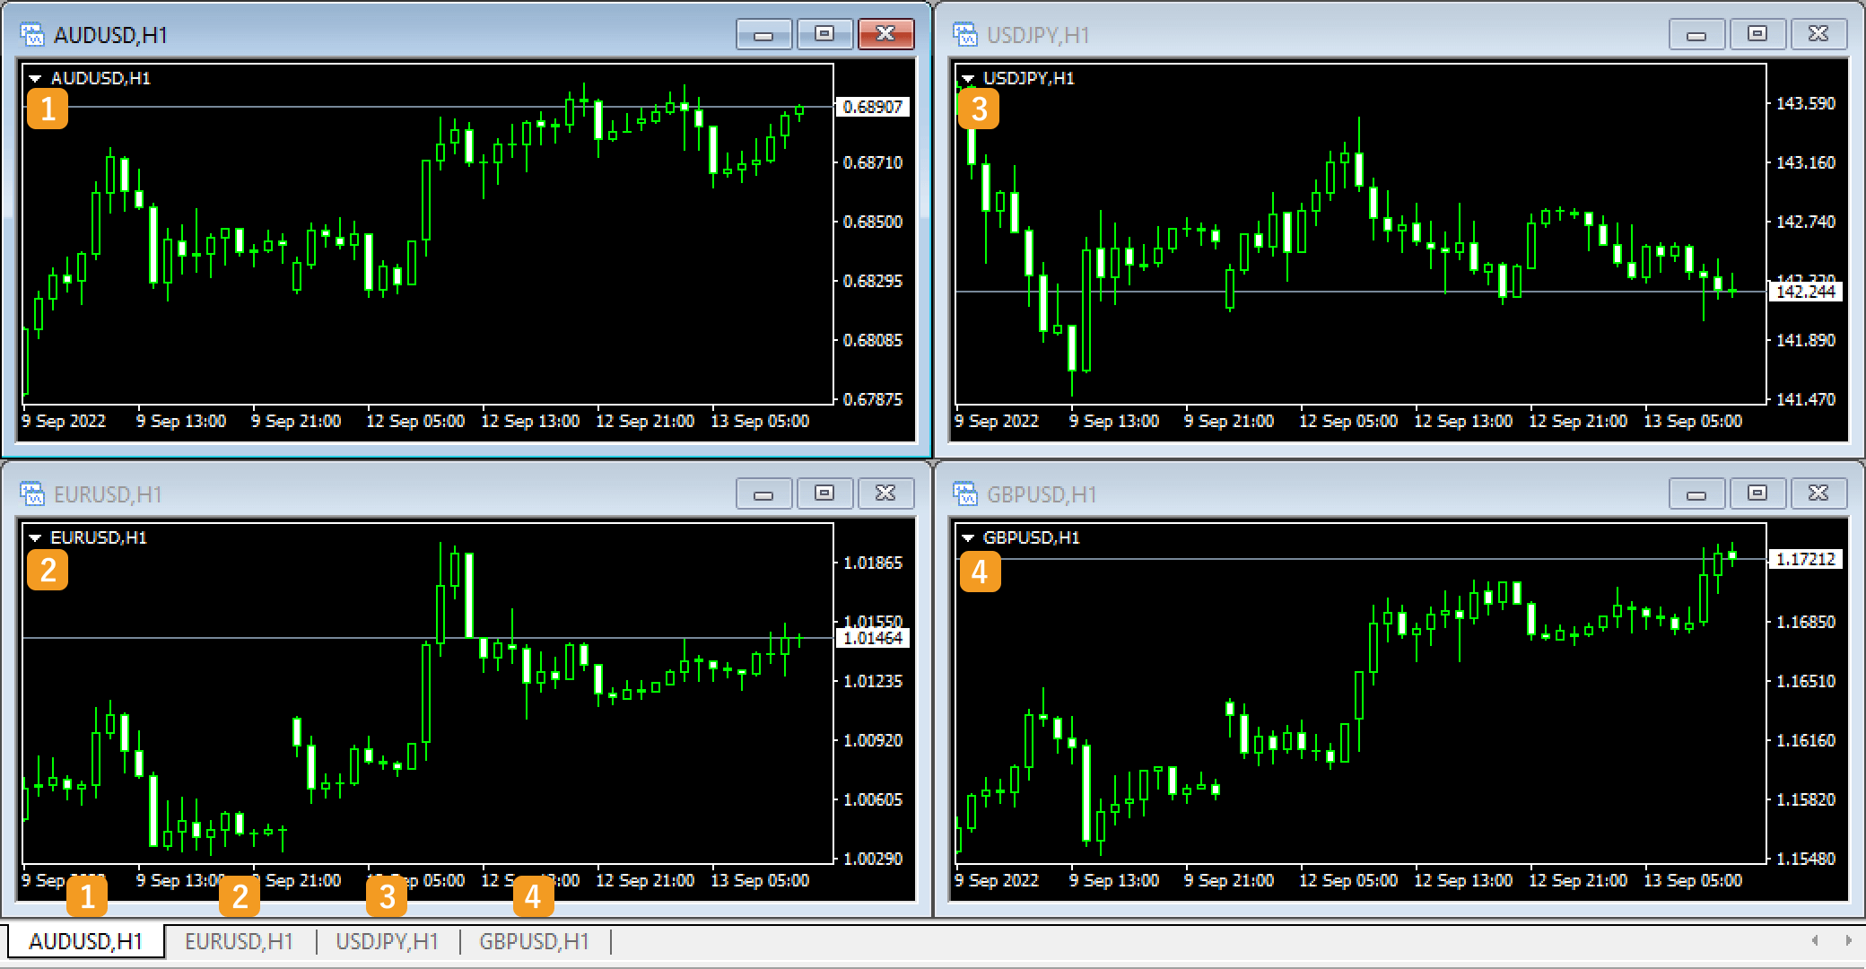Minimize the GBPUSD,H1 chart window
The image size is (1866, 969).
tap(1696, 493)
